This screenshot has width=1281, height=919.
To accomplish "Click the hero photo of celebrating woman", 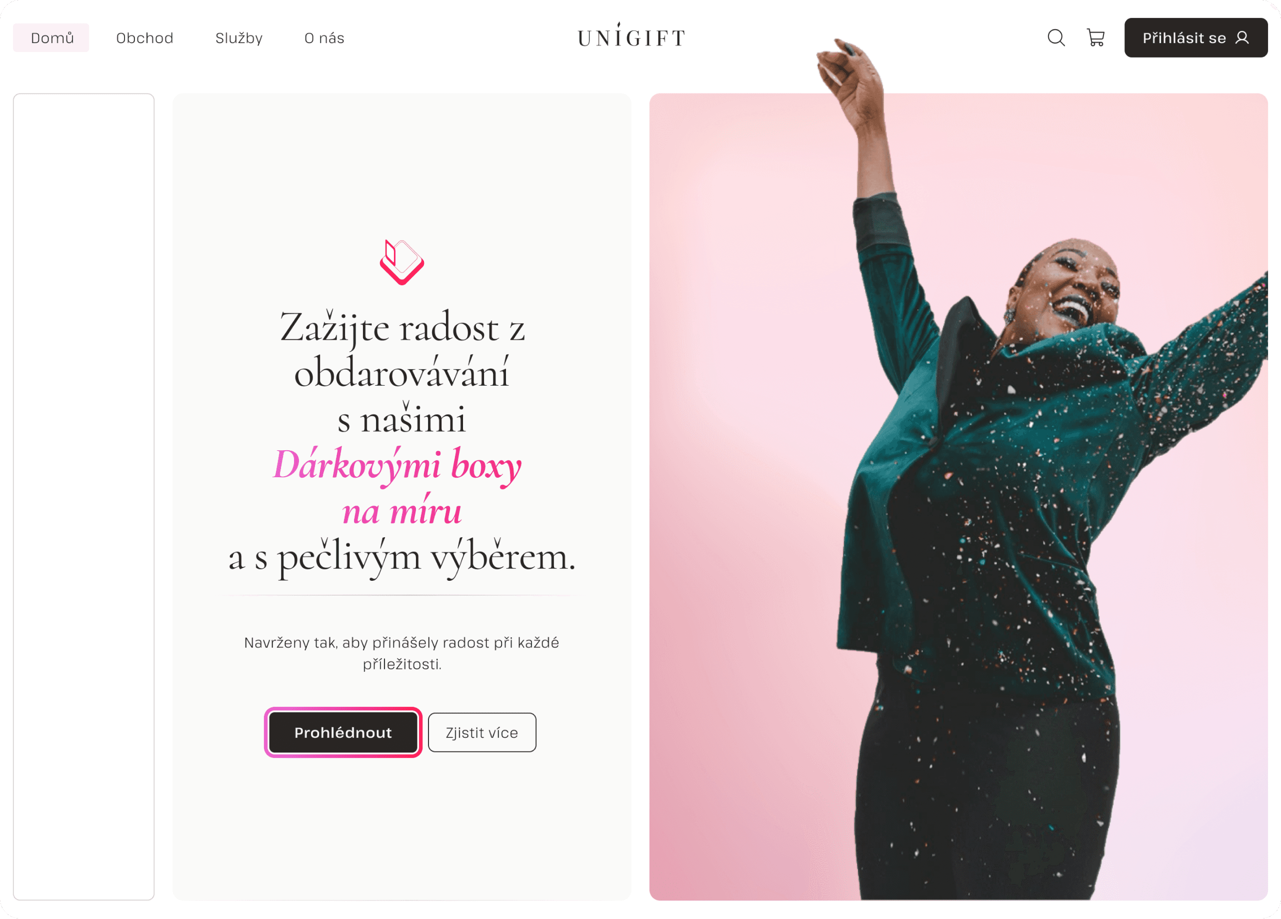I will (x=958, y=496).
